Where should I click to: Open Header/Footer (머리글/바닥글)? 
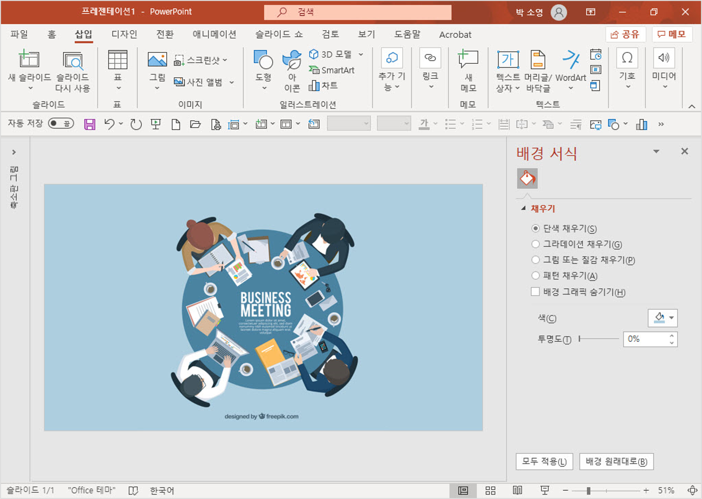pos(538,71)
